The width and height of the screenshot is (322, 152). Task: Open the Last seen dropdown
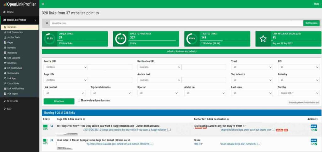pyautogui.click(x=252, y=93)
